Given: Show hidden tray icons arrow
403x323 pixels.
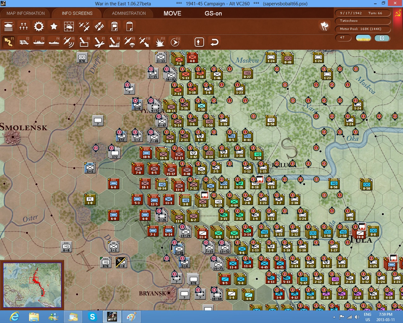Looking at the screenshot, I should click(x=334, y=317).
